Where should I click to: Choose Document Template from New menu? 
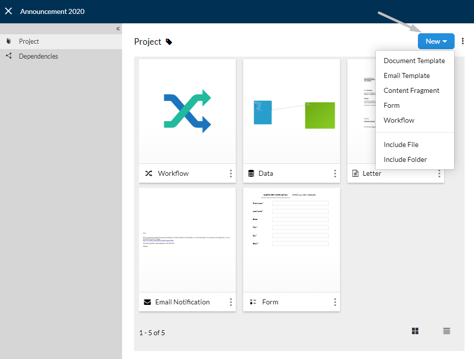414,61
